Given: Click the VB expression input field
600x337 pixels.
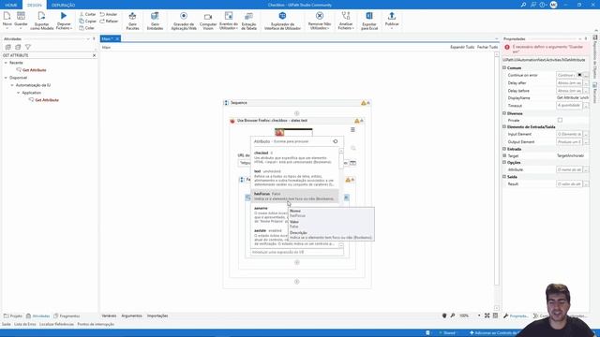Looking at the screenshot, I should [x=297, y=252].
